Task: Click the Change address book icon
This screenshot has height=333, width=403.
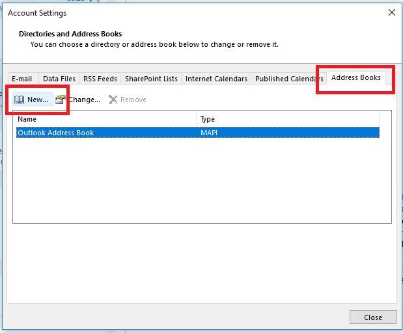Action: (61, 100)
